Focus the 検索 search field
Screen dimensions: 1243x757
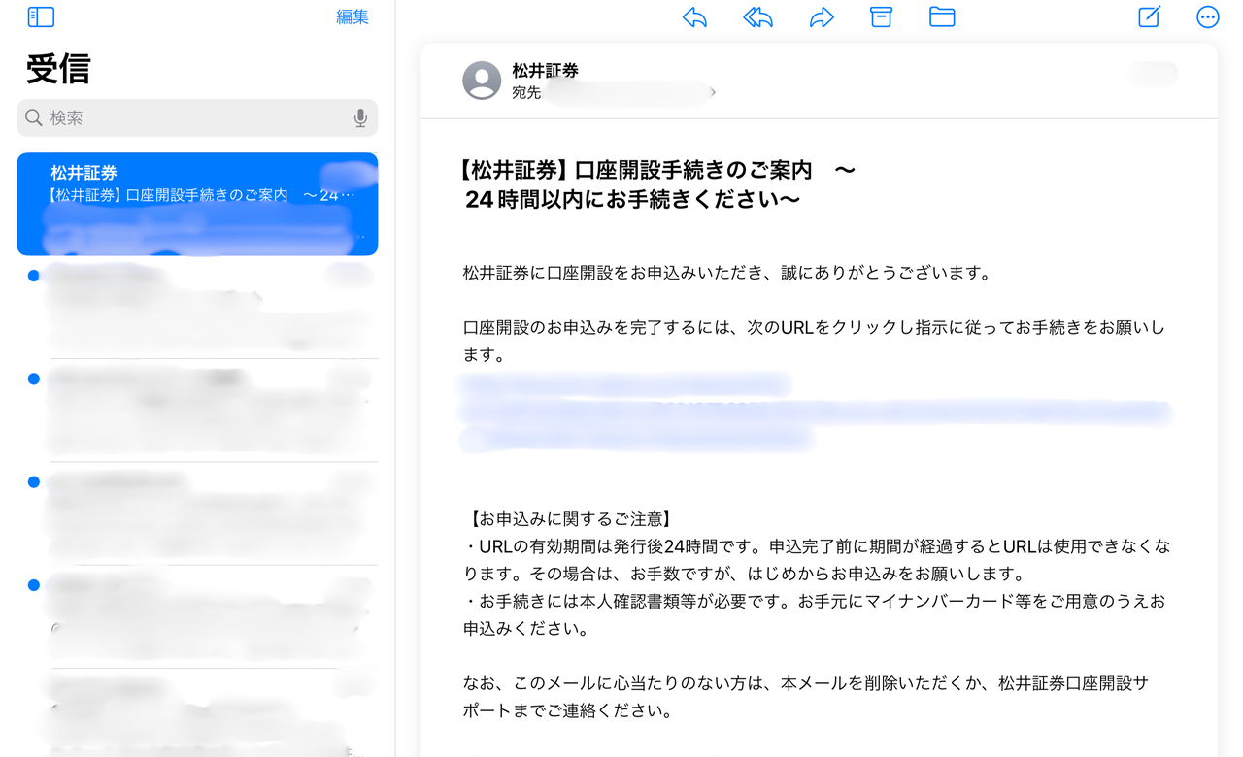pos(197,117)
